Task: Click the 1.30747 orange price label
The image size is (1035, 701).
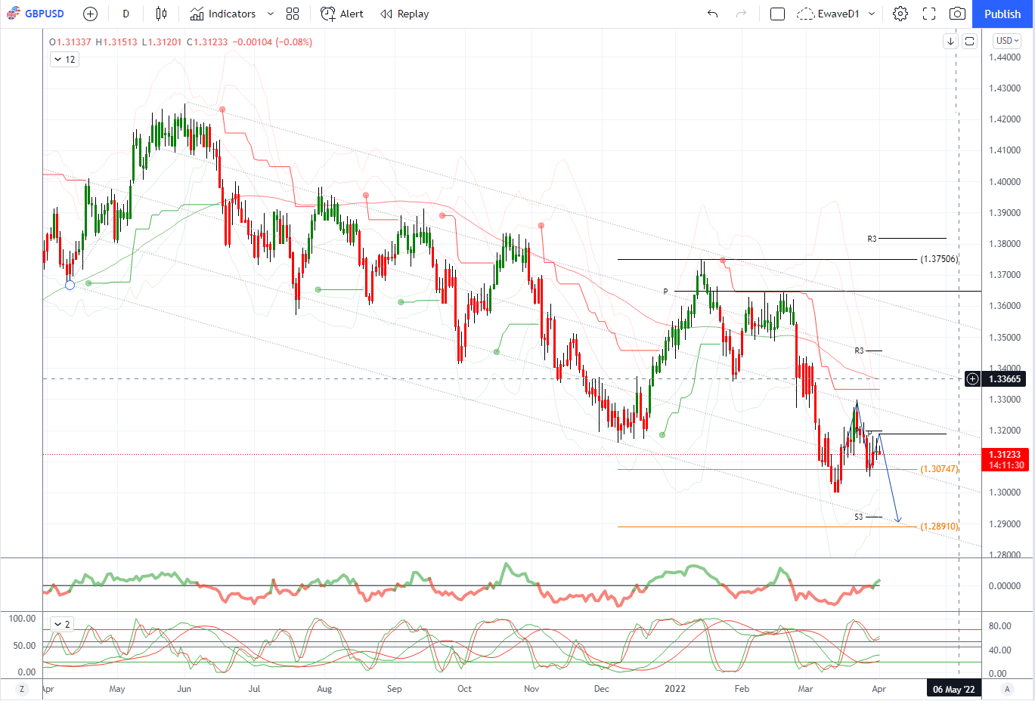Action: point(938,469)
